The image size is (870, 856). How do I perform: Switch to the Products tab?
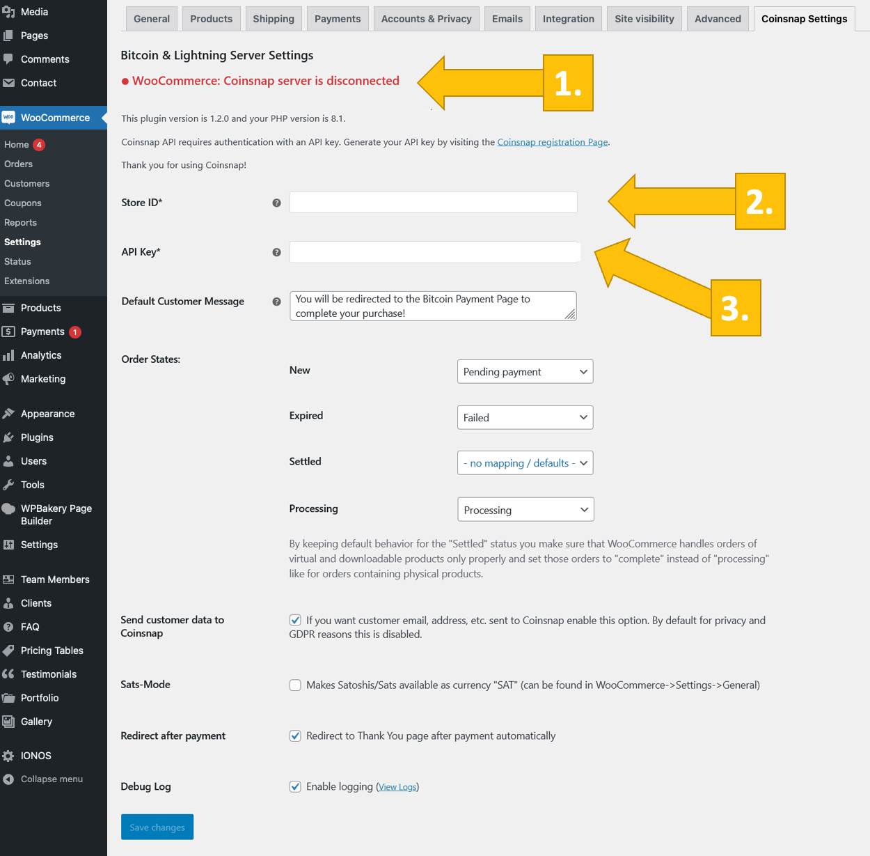click(212, 19)
